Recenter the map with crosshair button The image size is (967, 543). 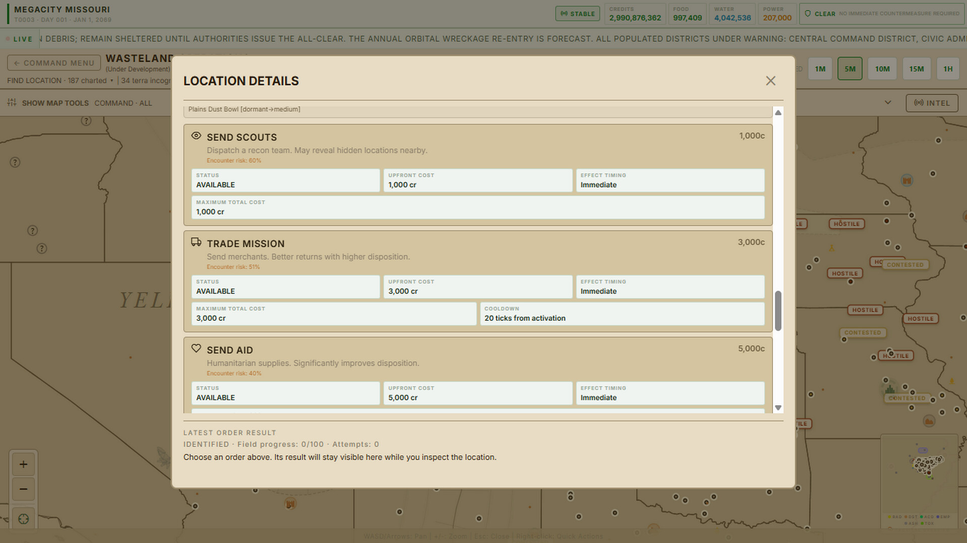[x=23, y=519]
